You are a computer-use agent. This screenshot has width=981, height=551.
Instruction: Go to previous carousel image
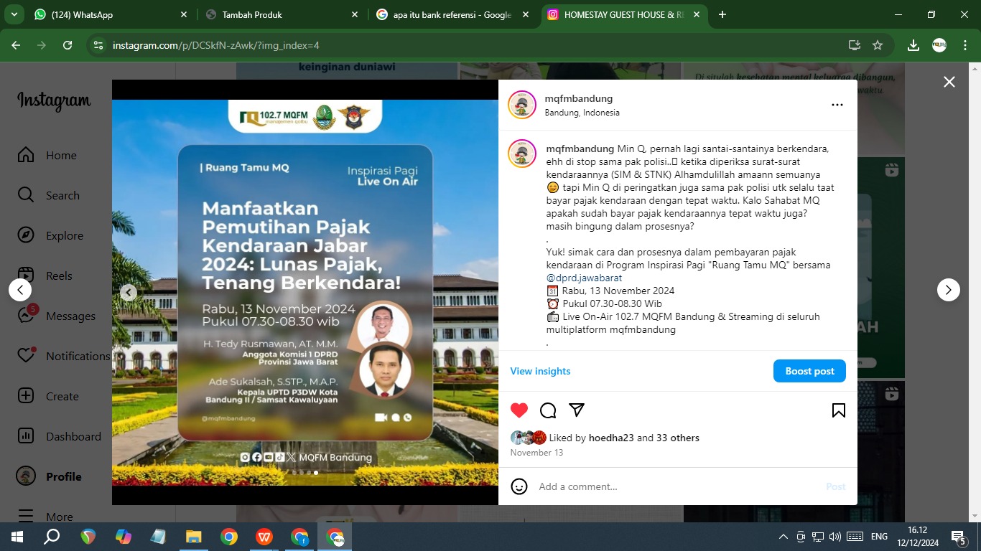click(x=128, y=293)
